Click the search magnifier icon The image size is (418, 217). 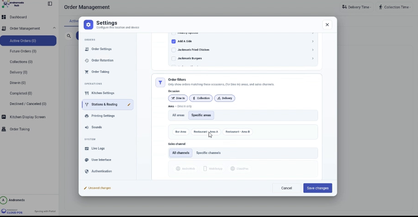pos(69,36)
